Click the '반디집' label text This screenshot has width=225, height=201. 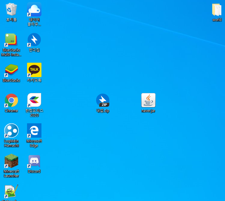point(34,50)
